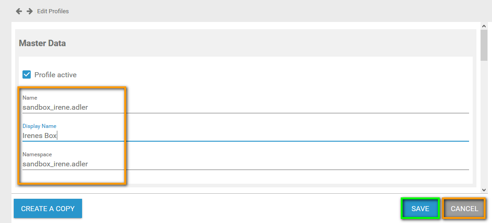Image resolution: width=492 pixels, height=223 pixels.
Task: Click the back arrow icon
Action: click(x=19, y=11)
